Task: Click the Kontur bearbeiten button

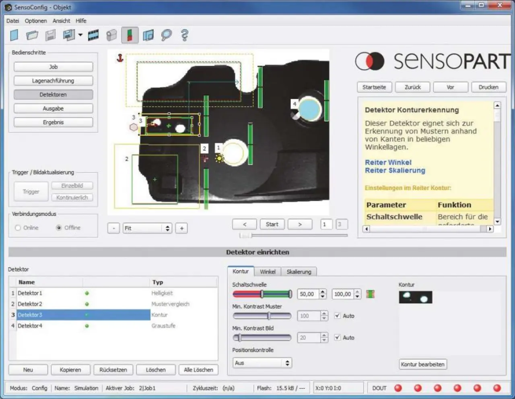Action: pos(422,364)
